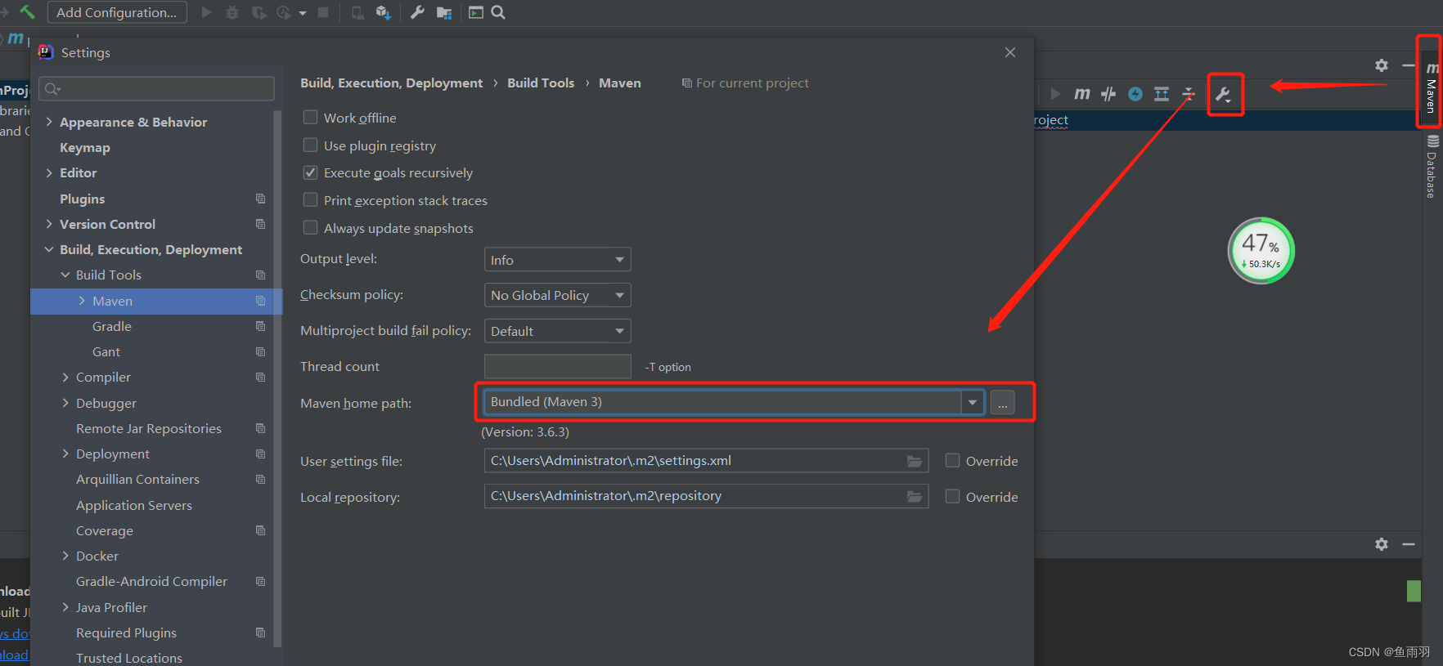Open the Device Manager icon

357,12
